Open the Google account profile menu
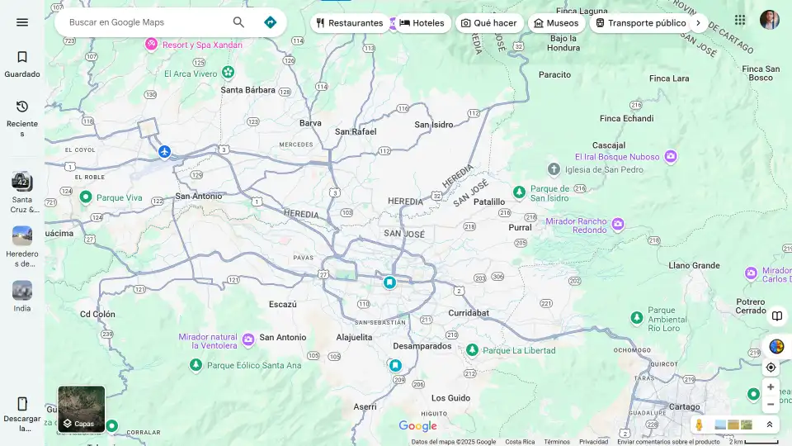The image size is (792, 446). tap(769, 20)
